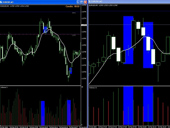This screenshot has height=128, width=170.
Task: Click the 1.2725 price scale label
Action: tap(84, 79)
